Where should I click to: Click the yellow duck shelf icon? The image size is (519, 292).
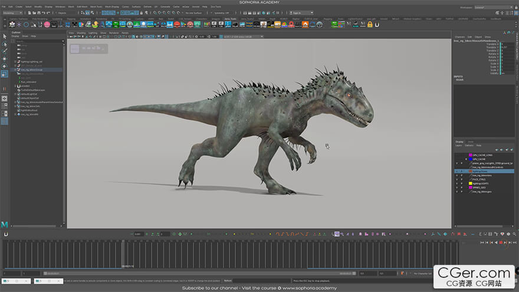(96, 25)
